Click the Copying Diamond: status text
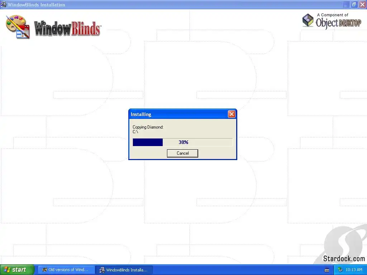The height and width of the screenshot is (275, 367). [x=148, y=127]
